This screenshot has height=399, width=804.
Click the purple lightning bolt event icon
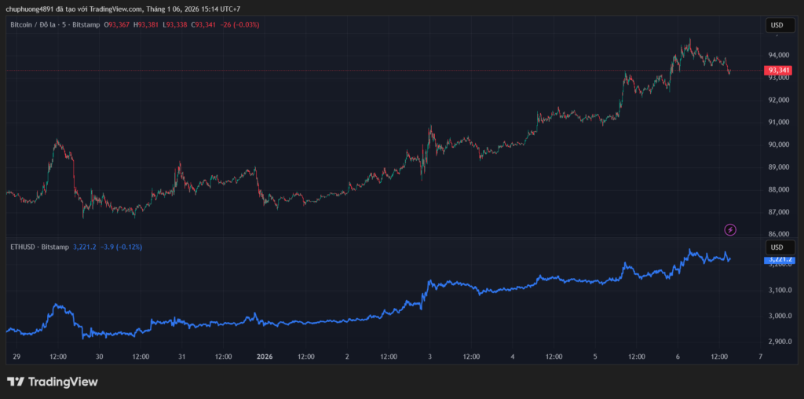coord(730,229)
